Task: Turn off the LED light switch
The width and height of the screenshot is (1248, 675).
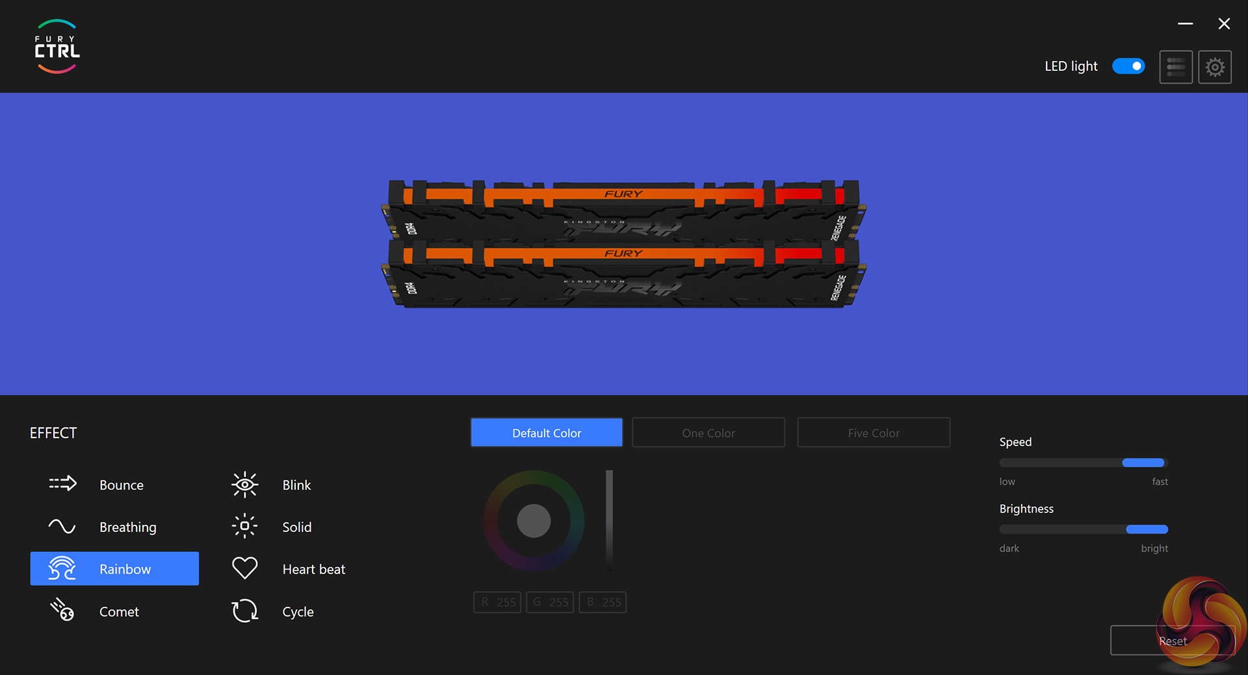Action: (x=1128, y=66)
